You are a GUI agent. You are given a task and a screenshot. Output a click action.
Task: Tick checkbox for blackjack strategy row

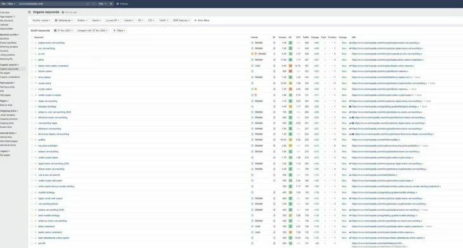(x=32, y=106)
